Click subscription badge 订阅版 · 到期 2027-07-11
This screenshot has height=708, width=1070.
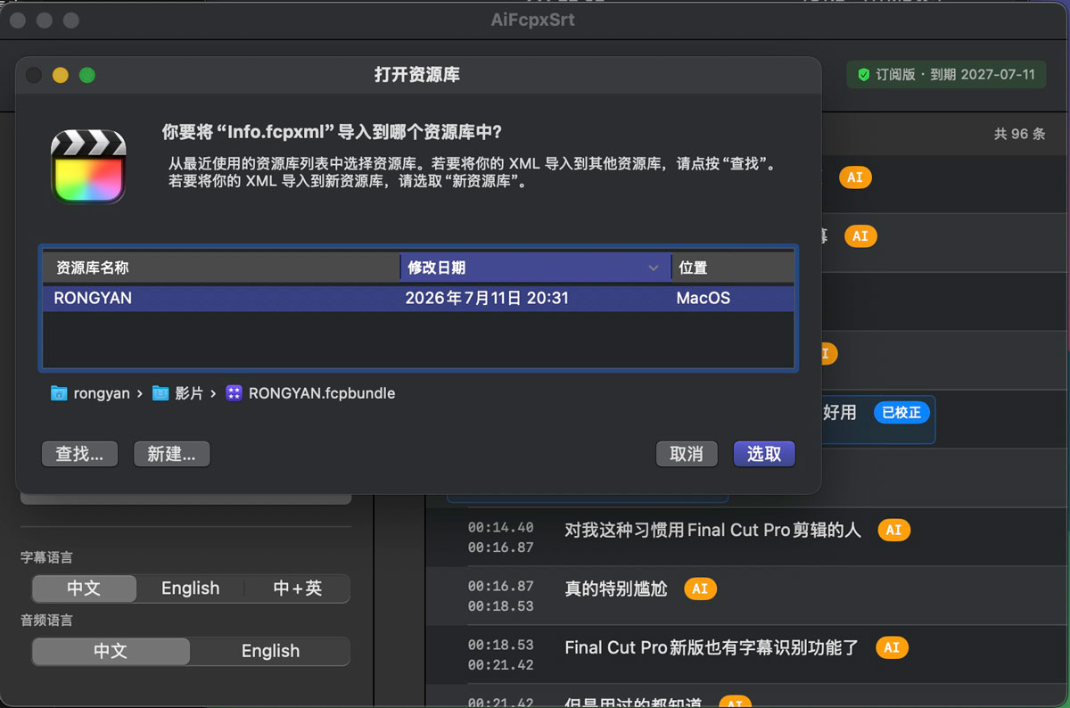[946, 75]
